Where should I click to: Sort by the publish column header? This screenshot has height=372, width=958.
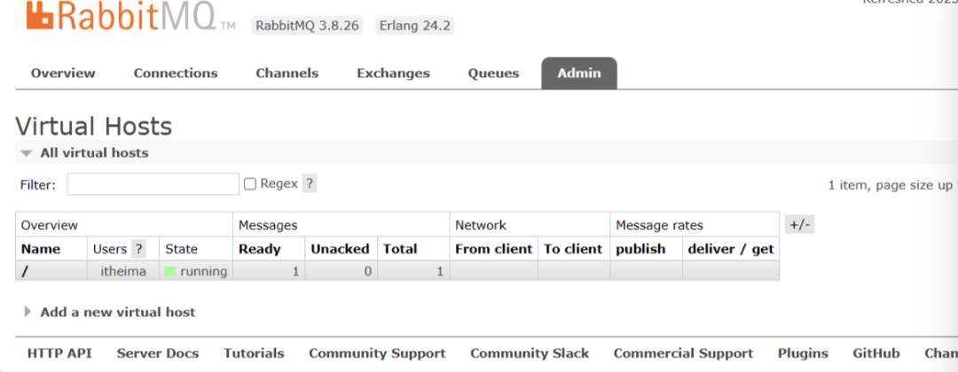point(641,249)
